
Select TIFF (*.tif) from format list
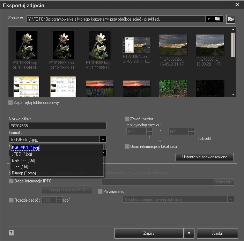pos(21,167)
